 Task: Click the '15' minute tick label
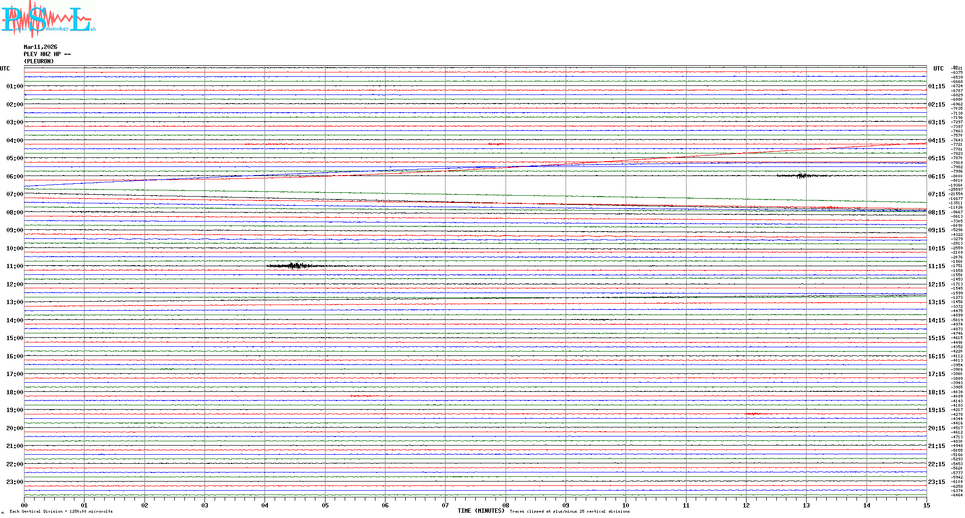point(927,506)
